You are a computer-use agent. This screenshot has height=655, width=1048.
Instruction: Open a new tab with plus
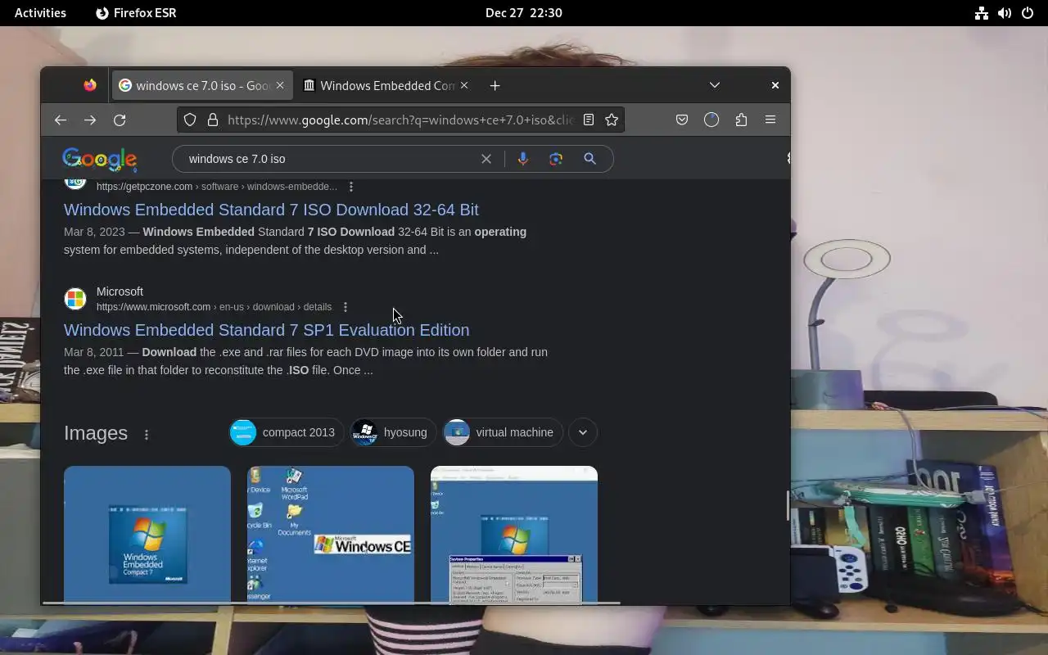click(x=495, y=85)
